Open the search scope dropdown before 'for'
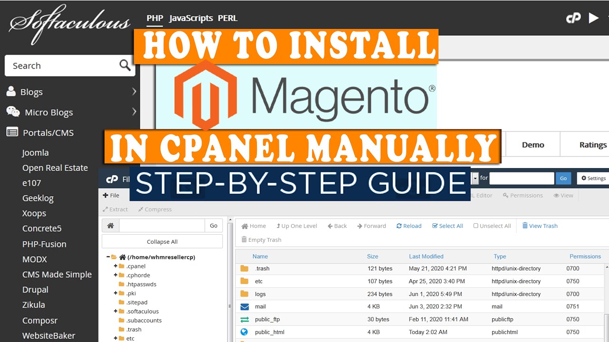Image resolution: width=609 pixels, height=342 pixels. pos(474,178)
